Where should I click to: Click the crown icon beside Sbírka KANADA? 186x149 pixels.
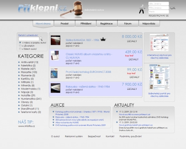103,39
